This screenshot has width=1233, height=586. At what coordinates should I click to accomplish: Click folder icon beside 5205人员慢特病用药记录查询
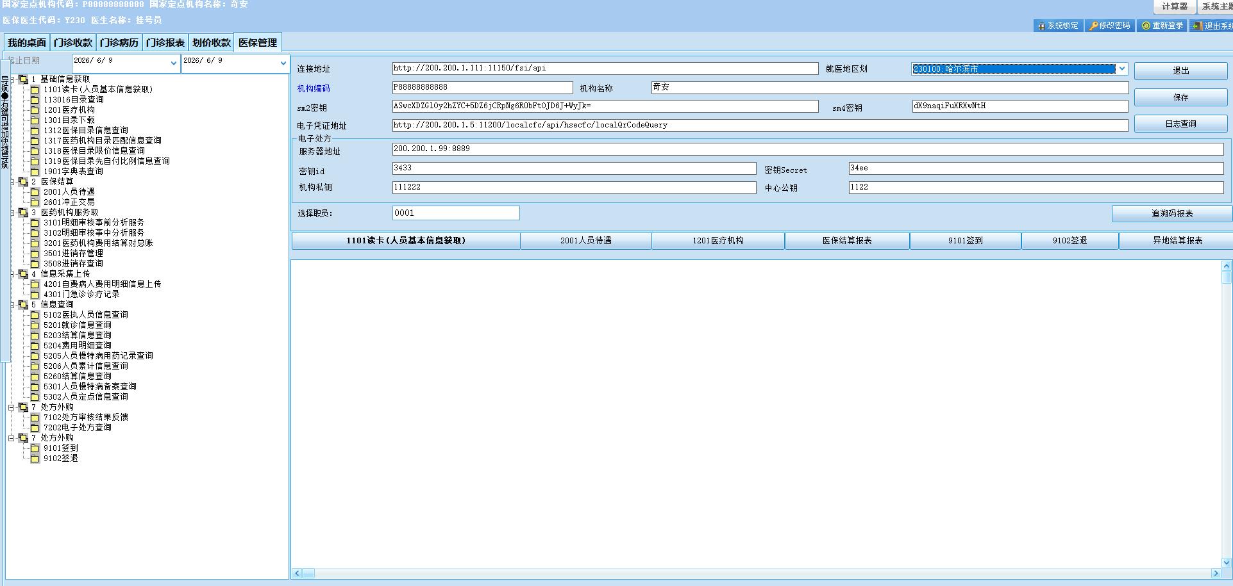click(x=35, y=356)
